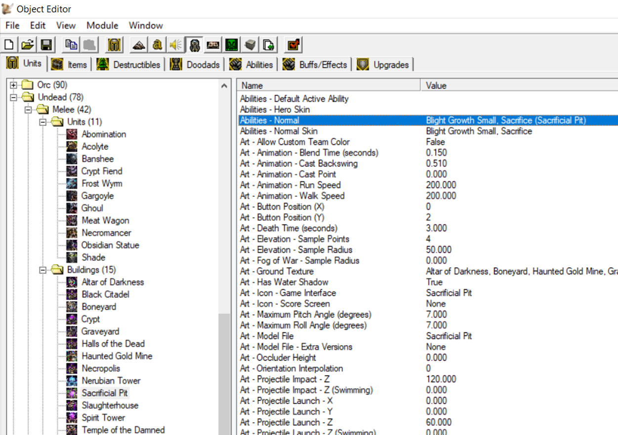Collapse the Buildings (15) folder
Image resolution: width=618 pixels, height=435 pixels.
(x=43, y=270)
